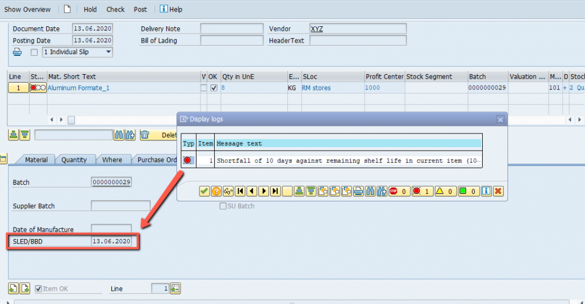Click Show Overview in top toolbar
Image resolution: width=585 pixels, height=304 pixels.
pos(27,9)
